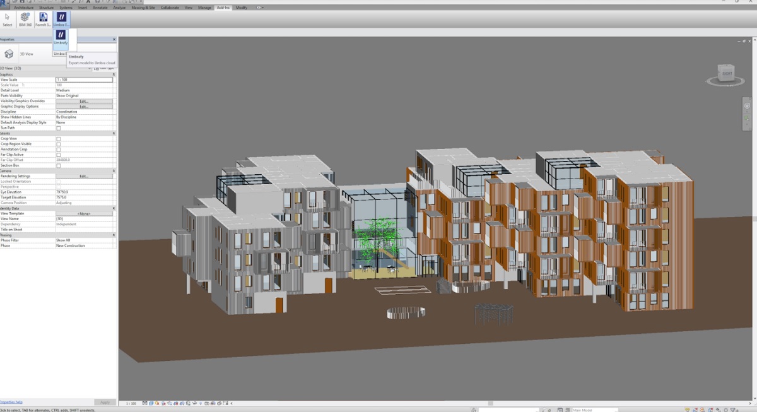This screenshot has width=757, height=412.
Task: Open the Collaborate ribbon tab
Action: (x=170, y=8)
